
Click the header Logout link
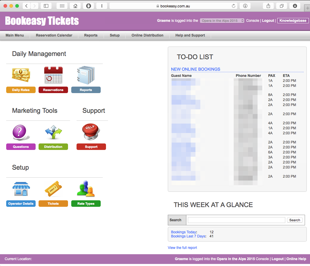268,21
